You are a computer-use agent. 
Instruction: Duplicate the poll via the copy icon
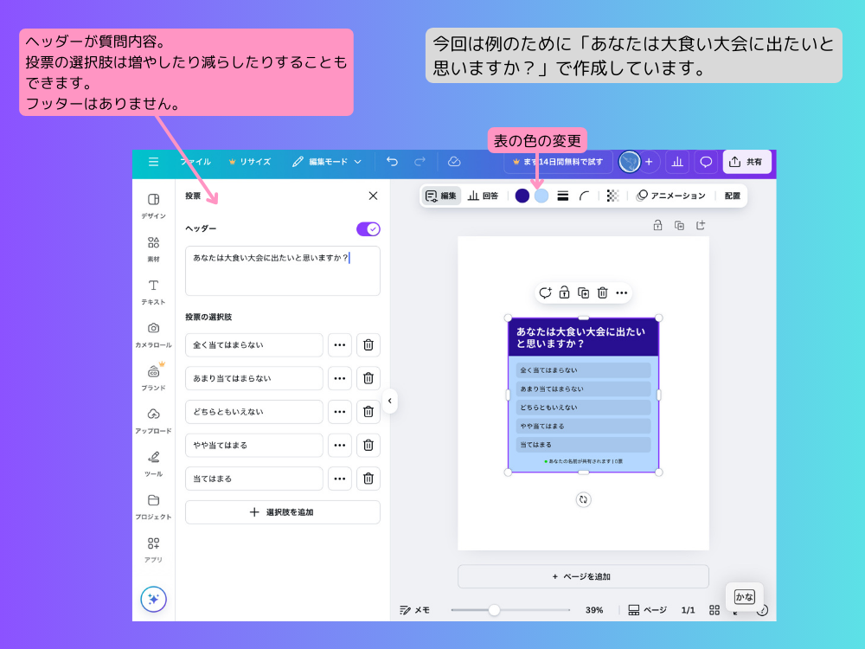584,292
